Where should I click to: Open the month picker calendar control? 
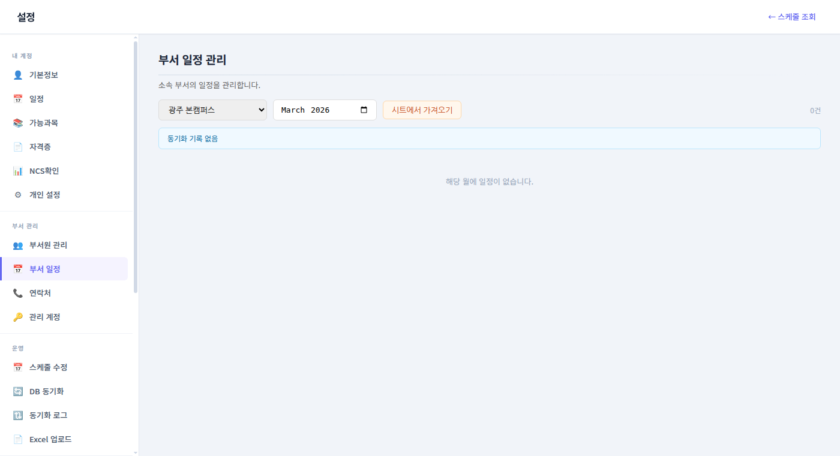click(364, 110)
